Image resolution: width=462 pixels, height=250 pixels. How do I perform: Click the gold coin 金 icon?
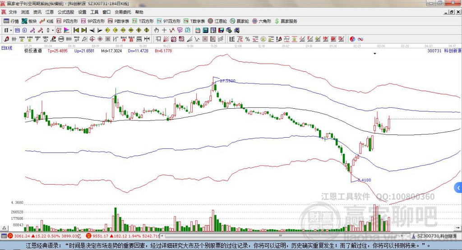[x=263, y=39]
